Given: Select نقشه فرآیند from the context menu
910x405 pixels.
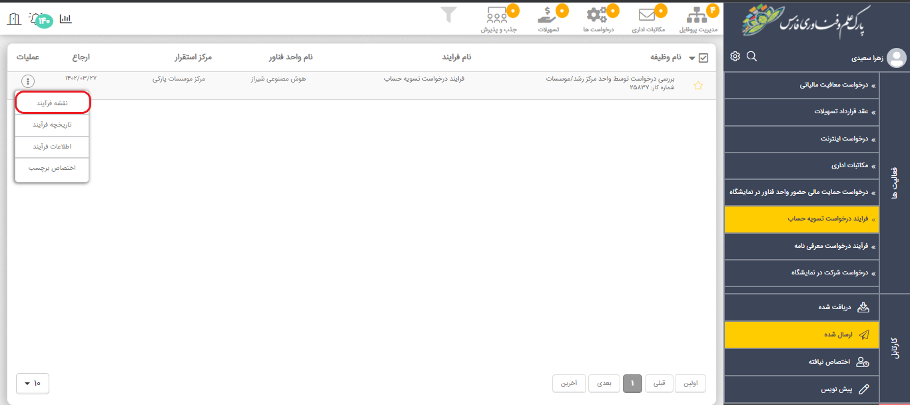Looking at the screenshot, I should pos(53,103).
